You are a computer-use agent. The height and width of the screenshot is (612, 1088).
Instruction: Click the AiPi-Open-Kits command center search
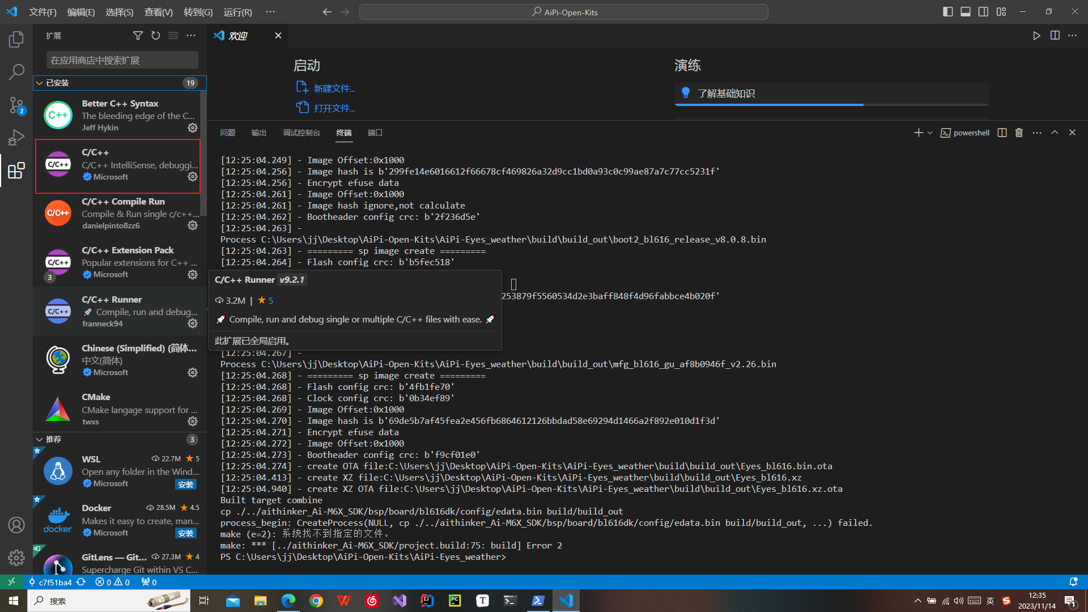(564, 12)
